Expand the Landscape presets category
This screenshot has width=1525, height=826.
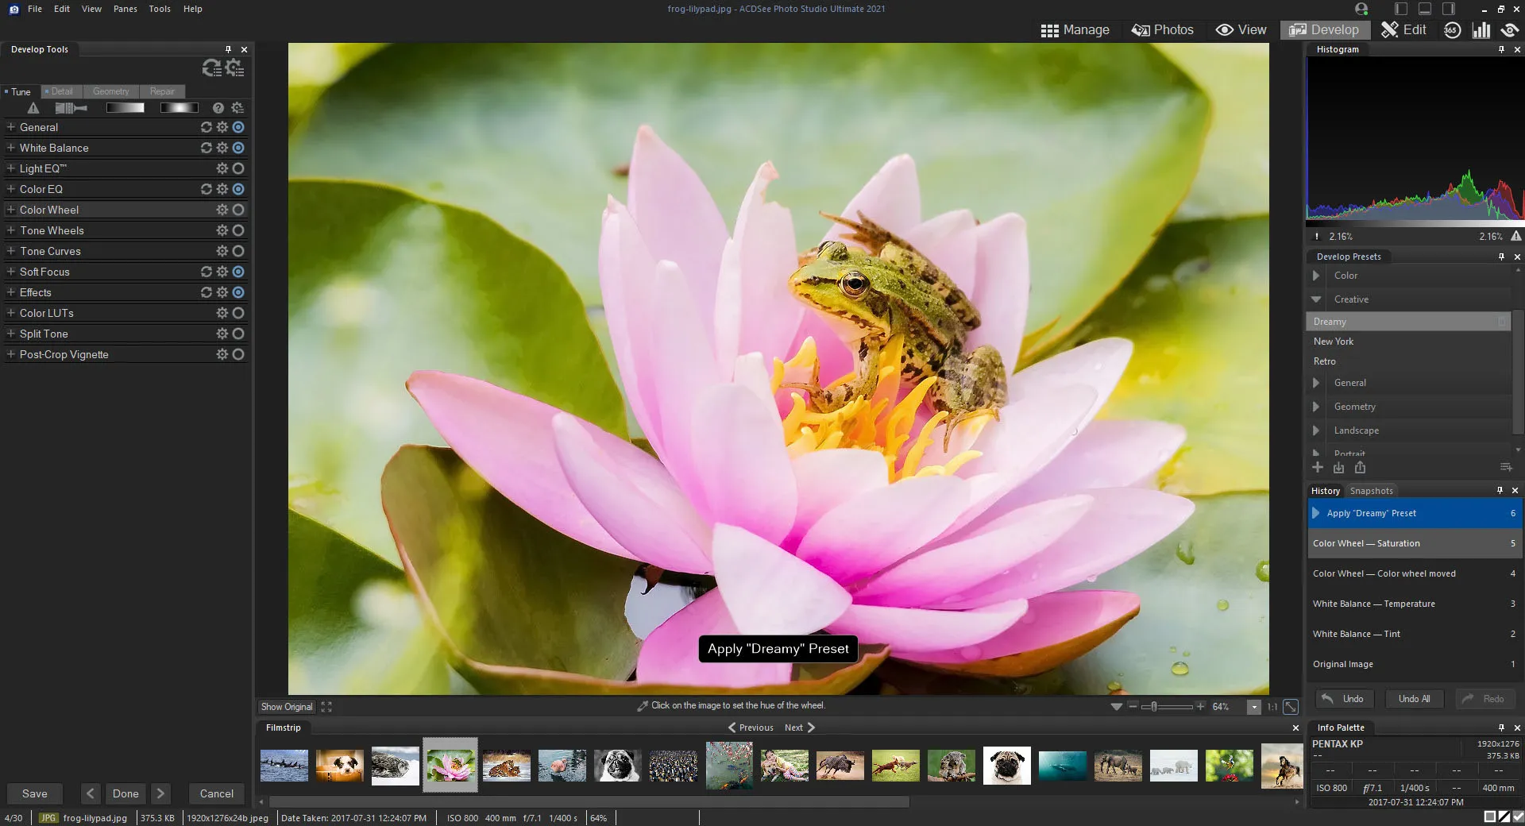(x=1317, y=430)
